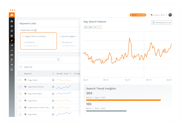The image size is (184, 127).
Task: Click the Home icon in sidebar
Action: tap(12, 21)
